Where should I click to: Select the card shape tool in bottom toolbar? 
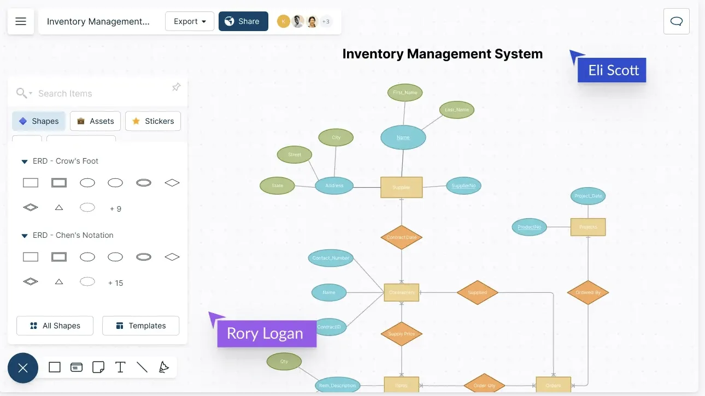tap(77, 367)
